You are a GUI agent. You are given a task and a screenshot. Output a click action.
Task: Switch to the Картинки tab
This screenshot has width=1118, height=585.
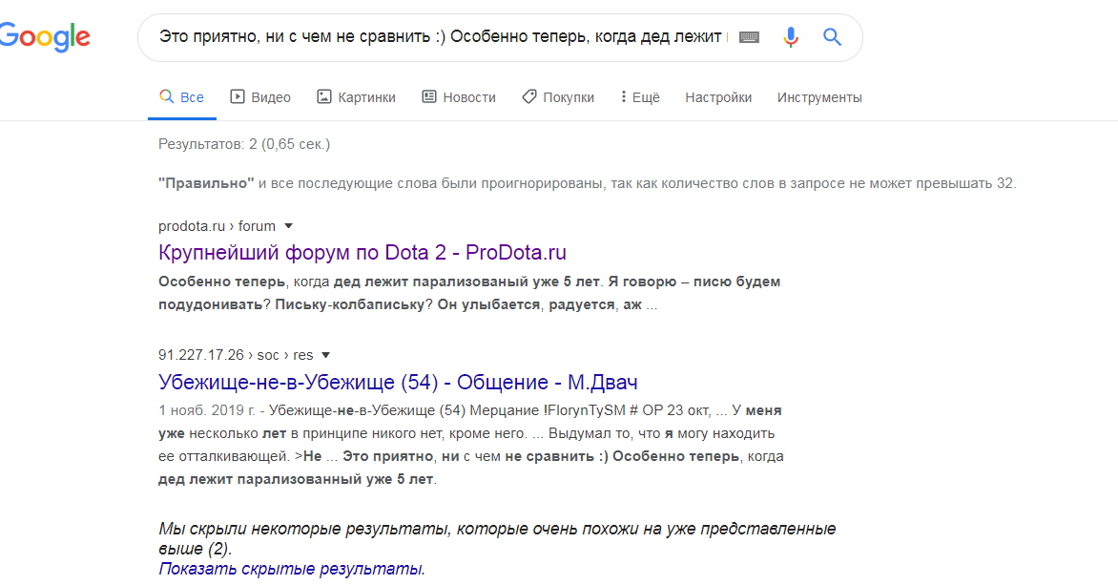coord(356,97)
